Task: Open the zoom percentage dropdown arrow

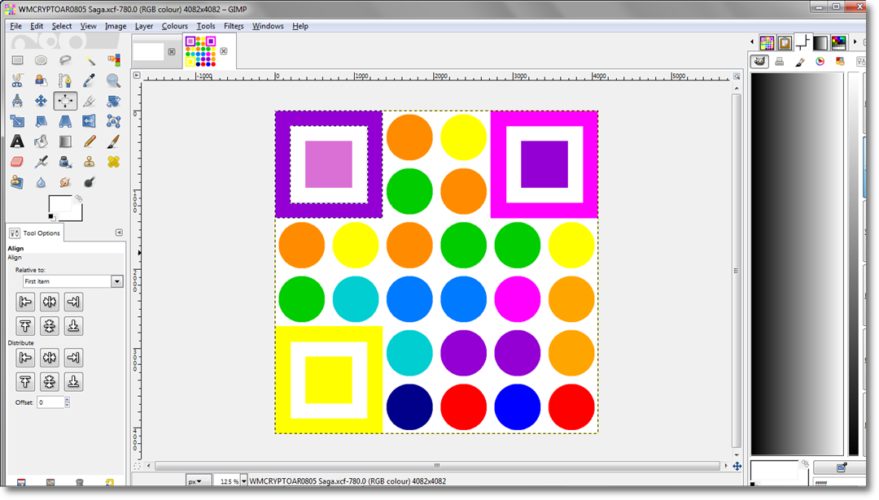Action: (x=243, y=481)
